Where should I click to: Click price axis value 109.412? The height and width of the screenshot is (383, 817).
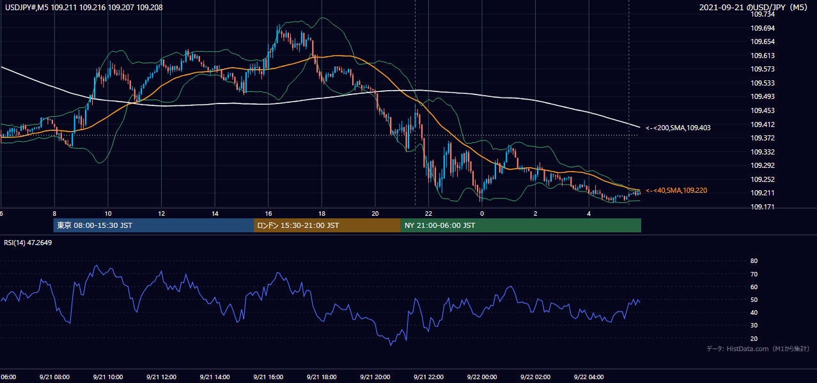point(762,124)
